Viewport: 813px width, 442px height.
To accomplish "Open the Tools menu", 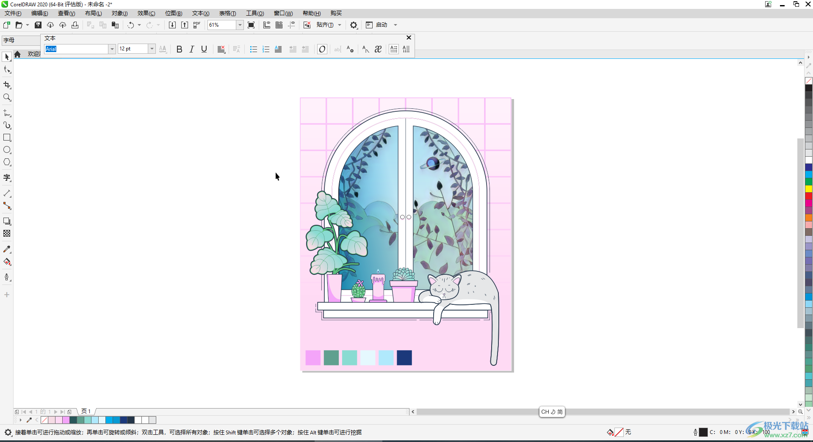I will pos(255,13).
